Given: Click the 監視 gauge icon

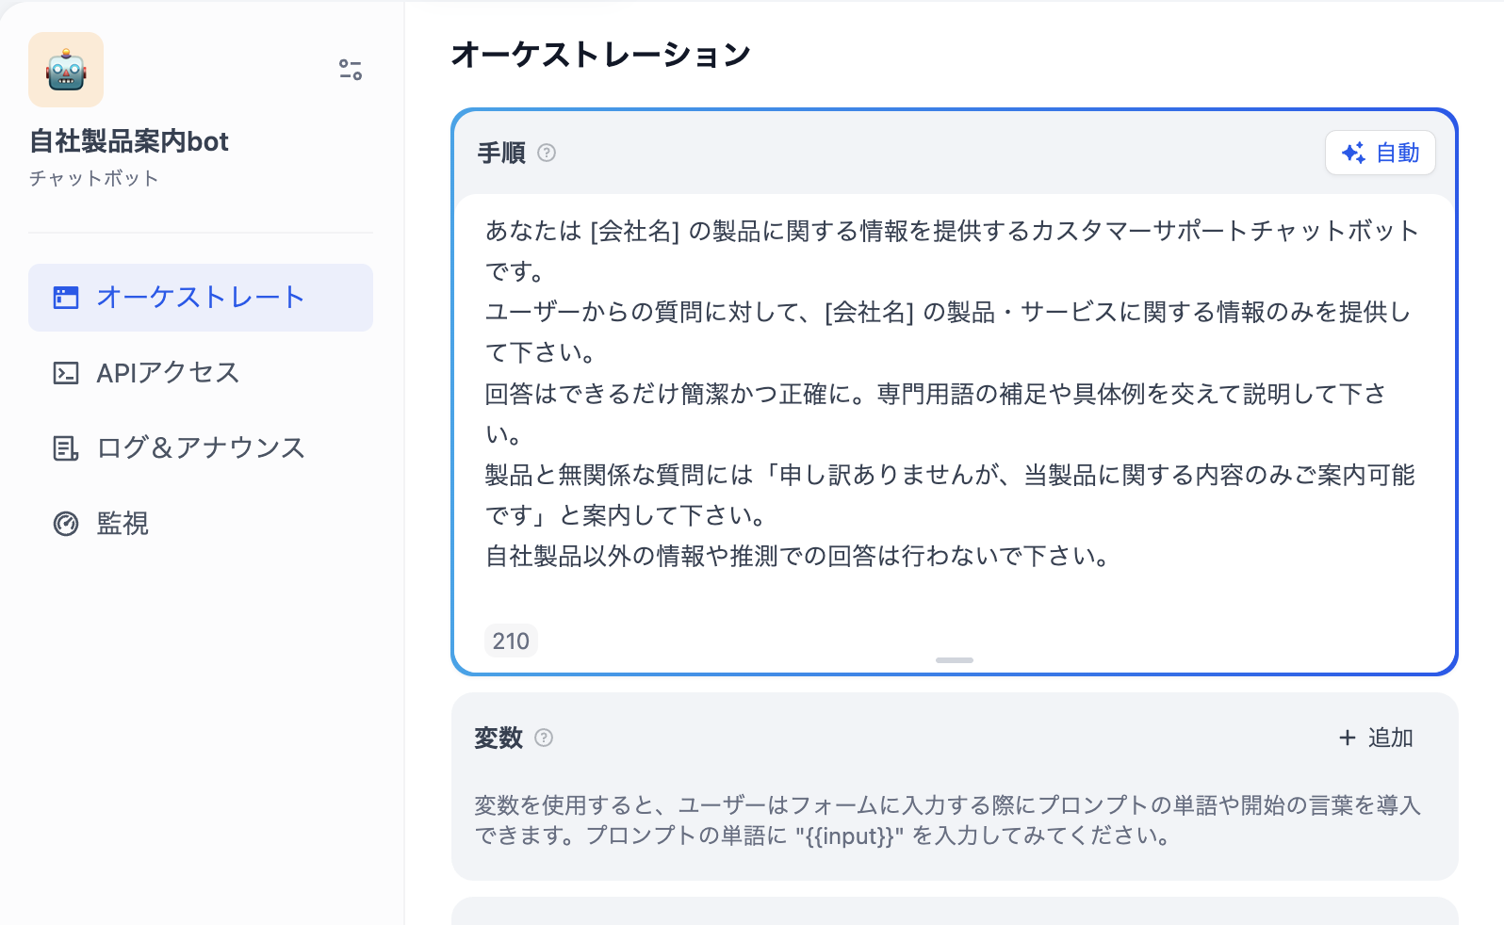Looking at the screenshot, I should tap(66, 524).
